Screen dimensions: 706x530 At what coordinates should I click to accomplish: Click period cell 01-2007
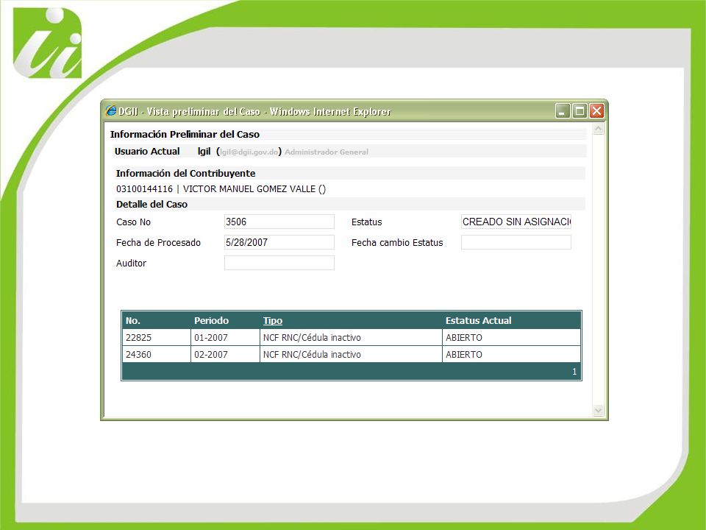click(225, 338)
